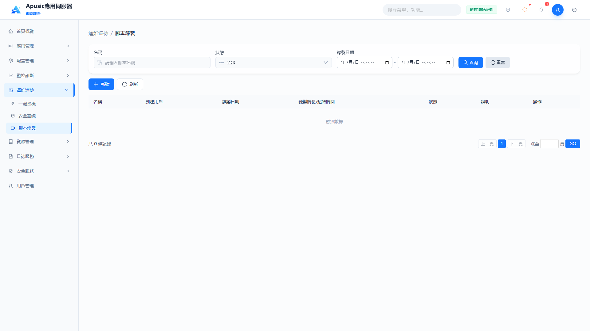Open the 狀態 dropdown showing 全部
This screenshot has height=331, width=590.
[273, 63]
